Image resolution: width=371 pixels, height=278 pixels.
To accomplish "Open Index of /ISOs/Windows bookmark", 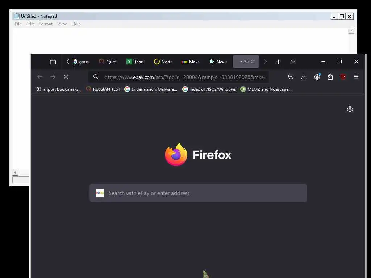I will 209,89.
